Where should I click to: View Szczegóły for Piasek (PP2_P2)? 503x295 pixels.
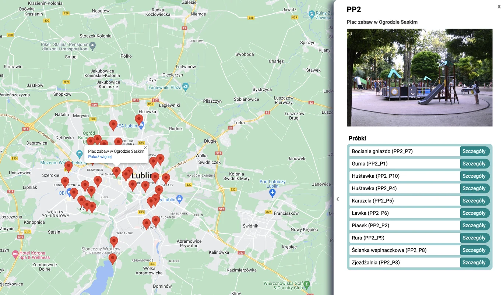(x=474, y=225)
